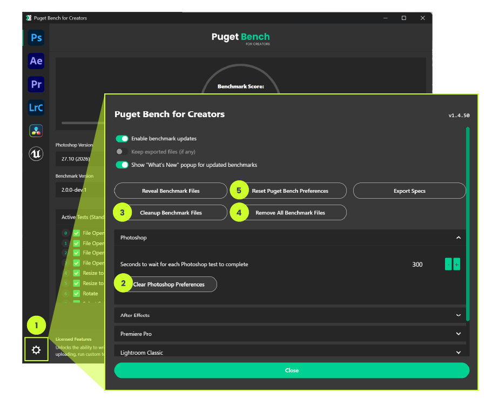Image resolution: width=492 pixels, height=406 pixels.
Task: Click the v1.4.50 version text
Action: (x=459, y=116)
